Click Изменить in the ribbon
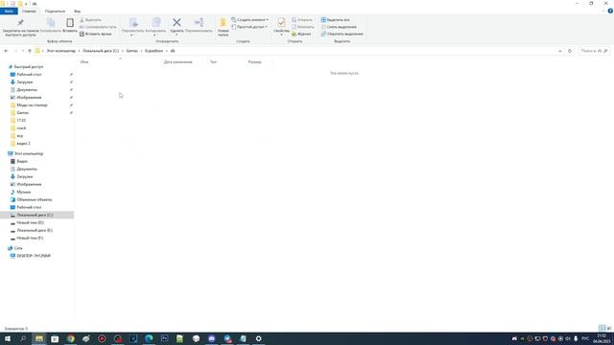Screen dimensions: 614x345 click(x=303, y=27)
